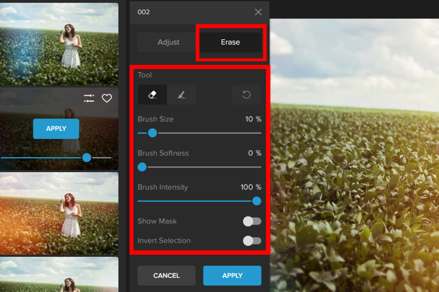The image size is (439, 292).
Task: Enable the Show Mask toggle
Action: [252, 221]
